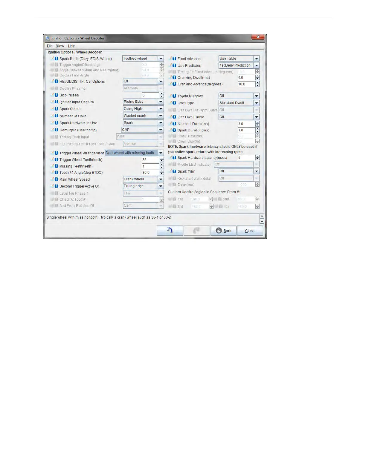Open the View menu
This screenshot has height=473, width=366.
[x=60, y=46]
